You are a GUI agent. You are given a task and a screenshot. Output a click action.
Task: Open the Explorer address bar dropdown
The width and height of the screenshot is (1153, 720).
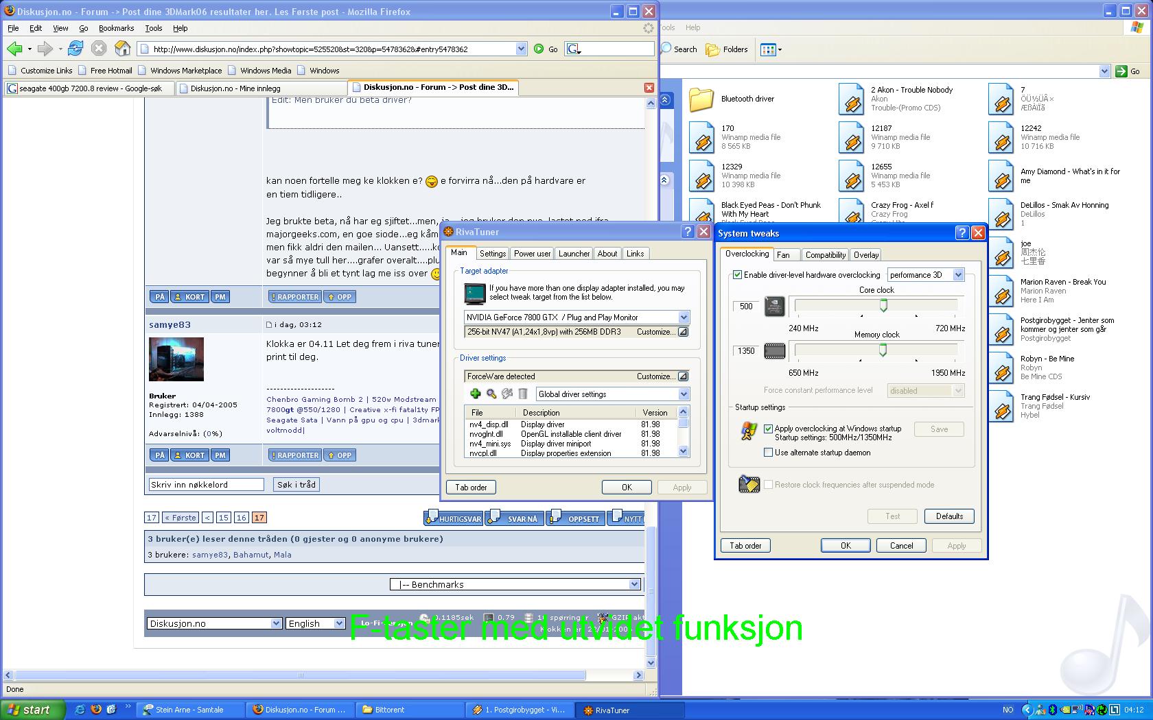tap(1104, 71)
